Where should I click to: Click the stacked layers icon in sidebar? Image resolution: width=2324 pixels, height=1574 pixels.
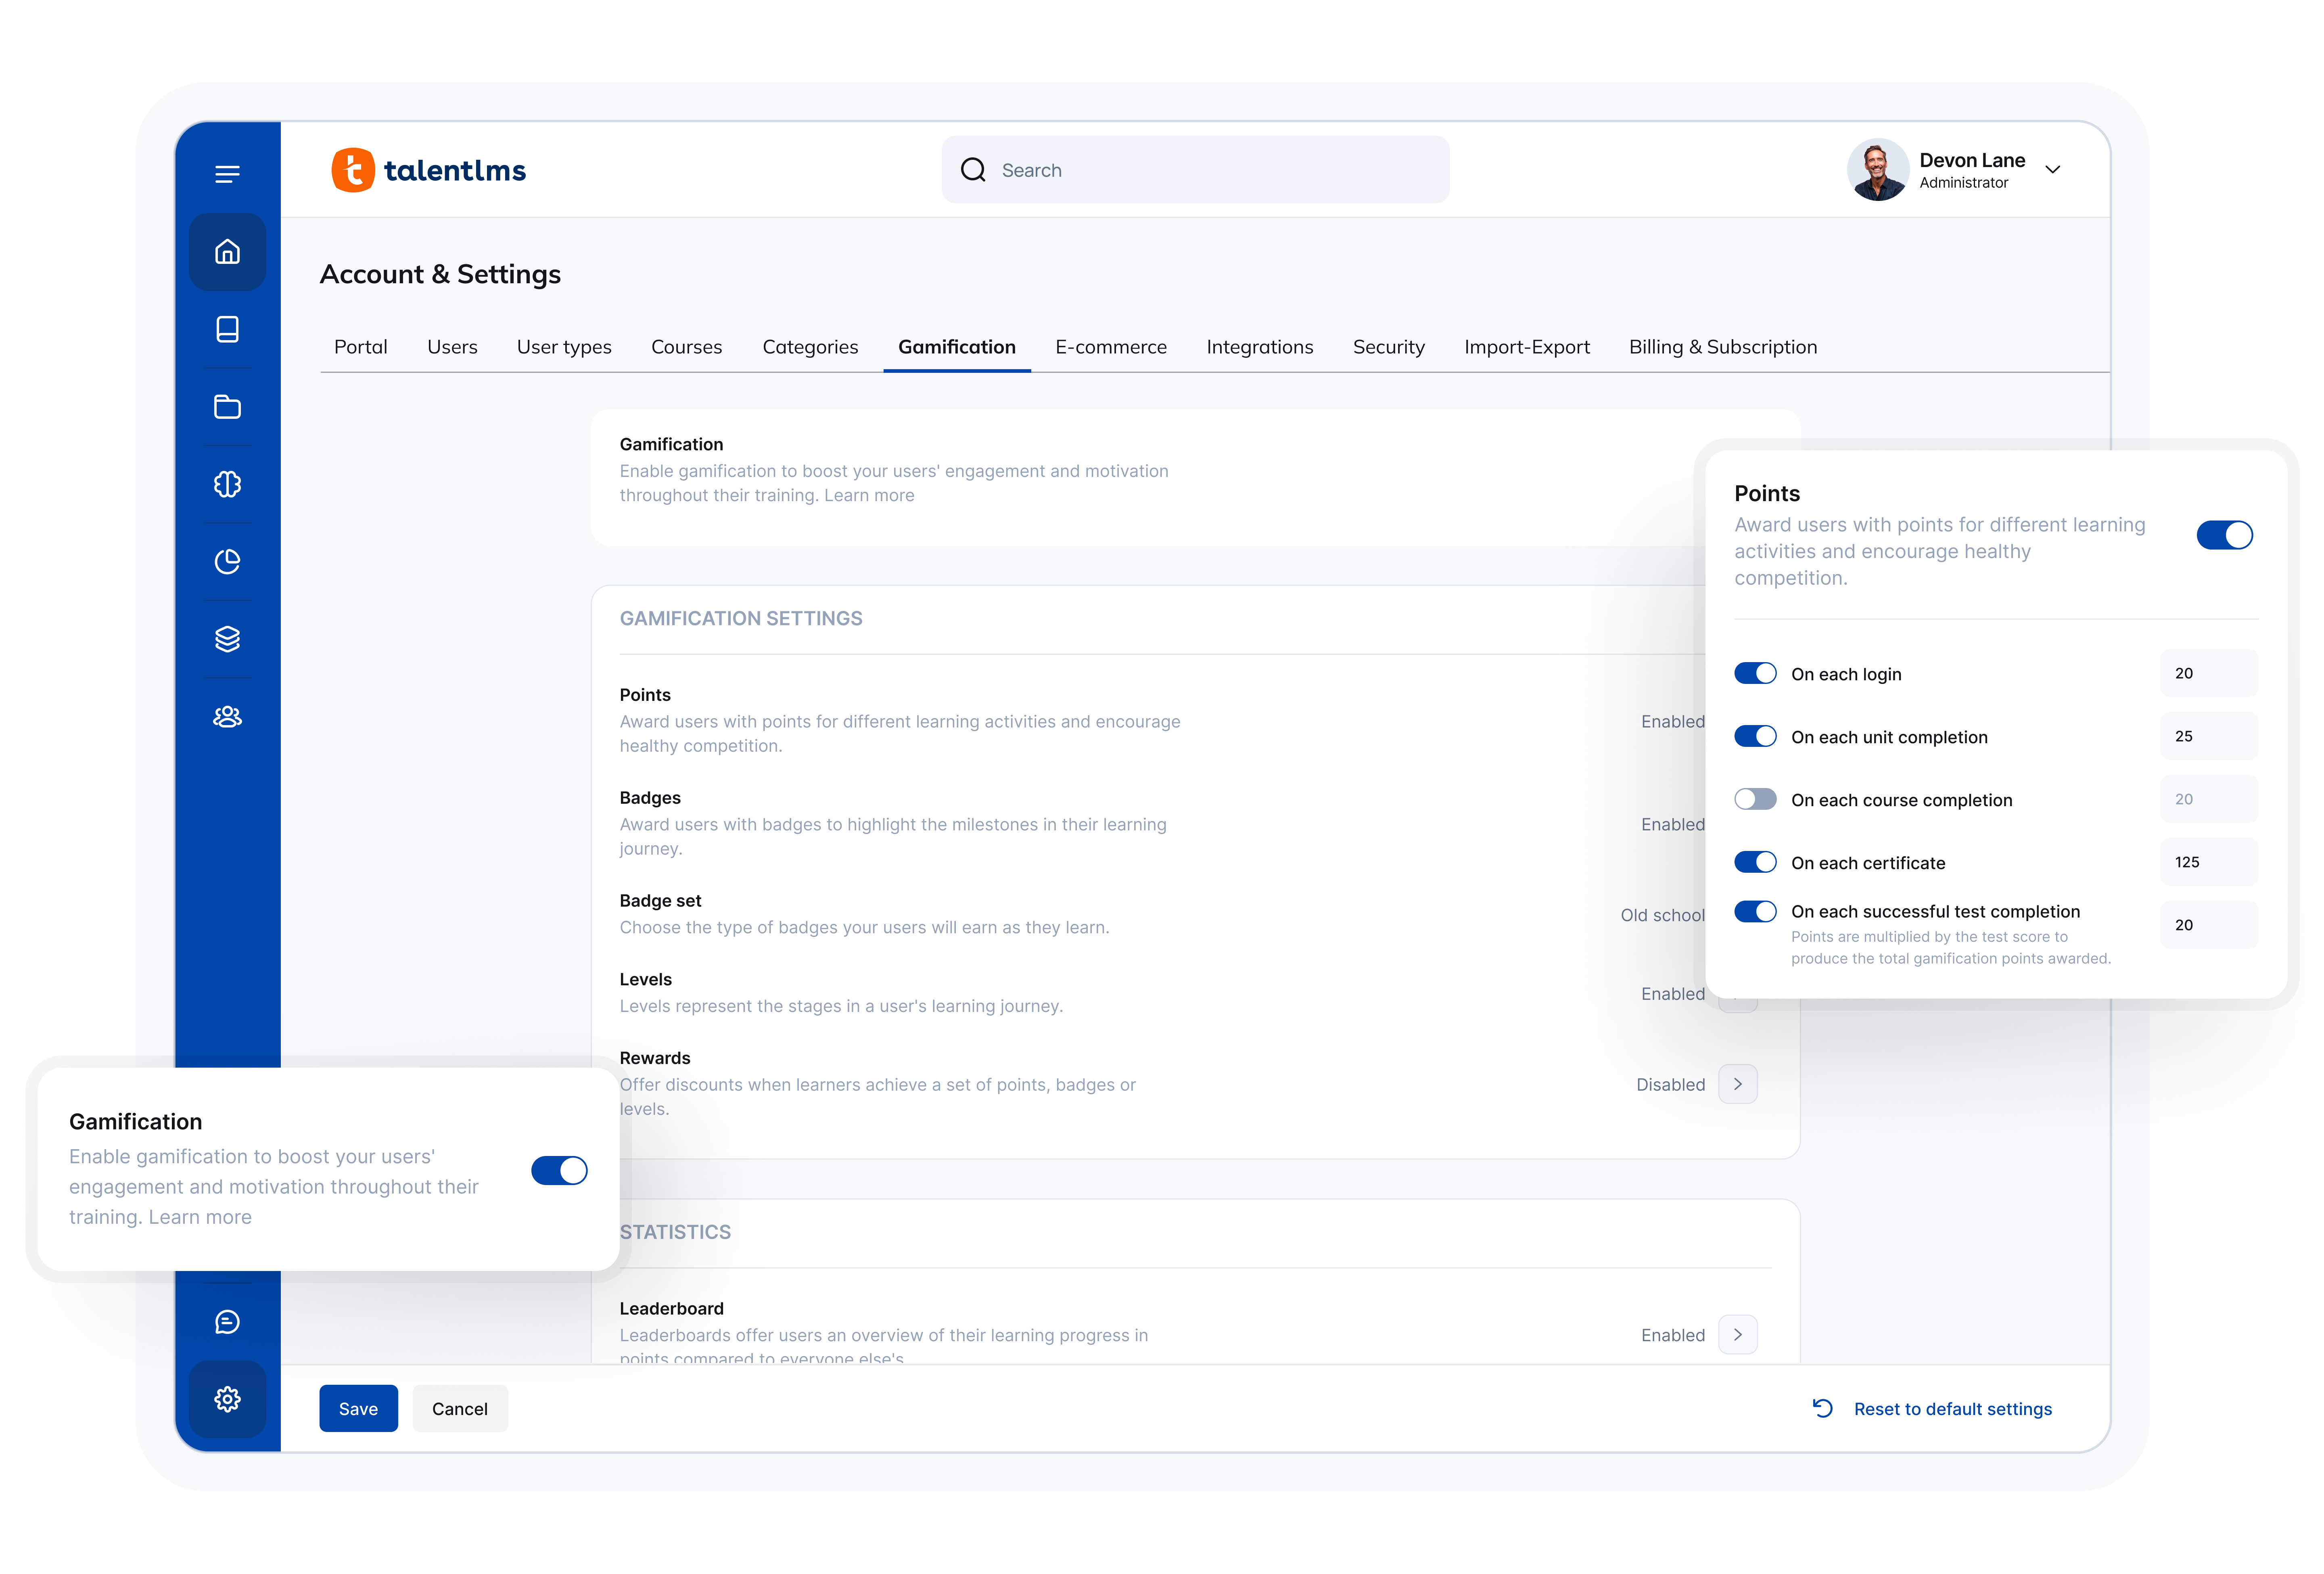click(227, 639)
